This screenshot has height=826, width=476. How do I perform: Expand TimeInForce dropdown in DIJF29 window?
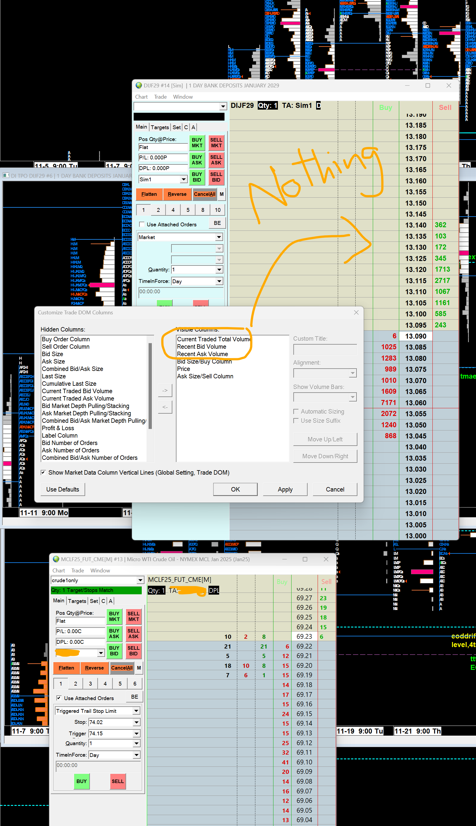[219, 281]
